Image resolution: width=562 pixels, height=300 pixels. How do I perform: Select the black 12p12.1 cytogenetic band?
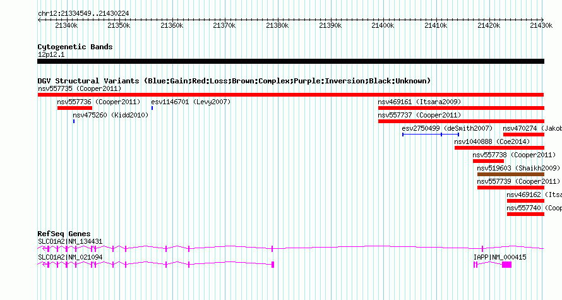pos(290,61)
